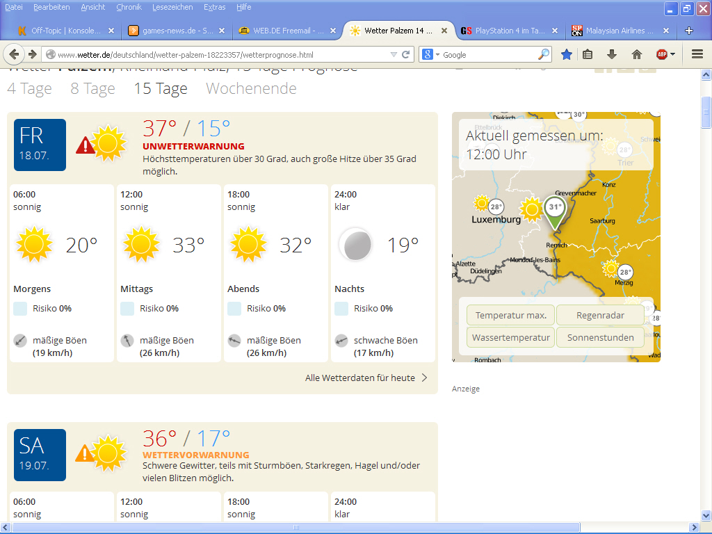712x534 pixels.
Task: Click the 24:00 clear night moon icon
Action: (x=355, y=245)
